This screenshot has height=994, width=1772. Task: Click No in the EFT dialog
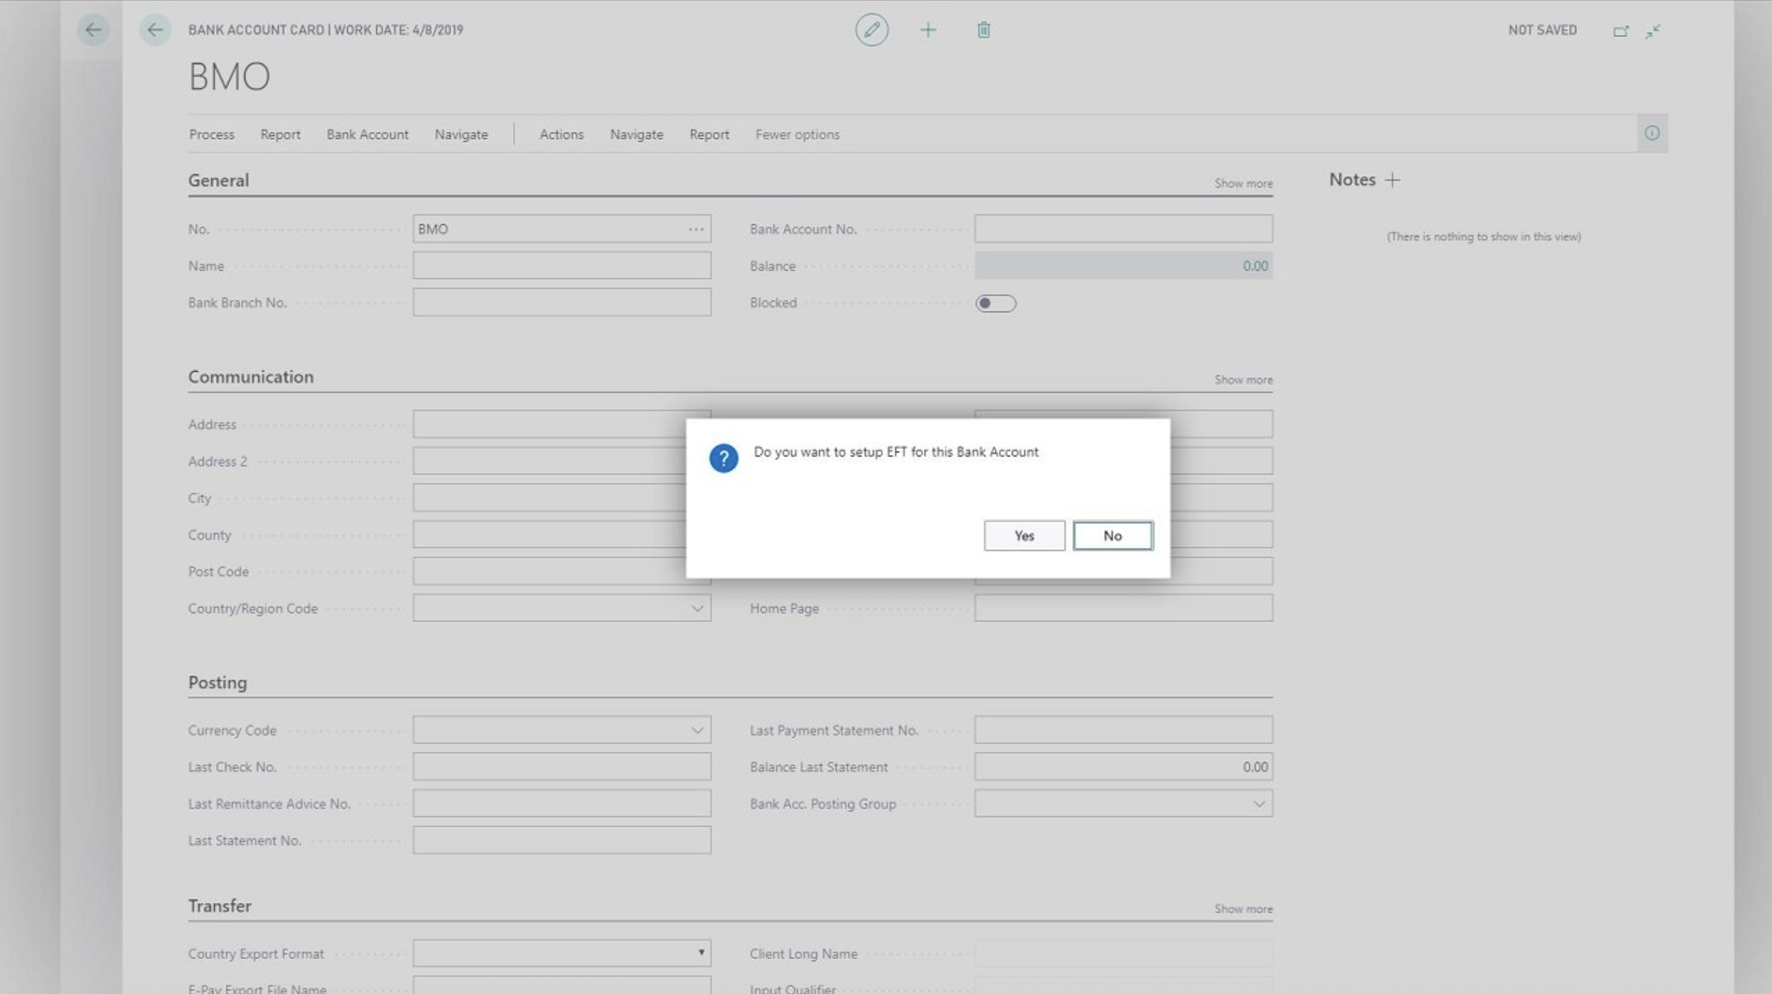click(1112, 536)
